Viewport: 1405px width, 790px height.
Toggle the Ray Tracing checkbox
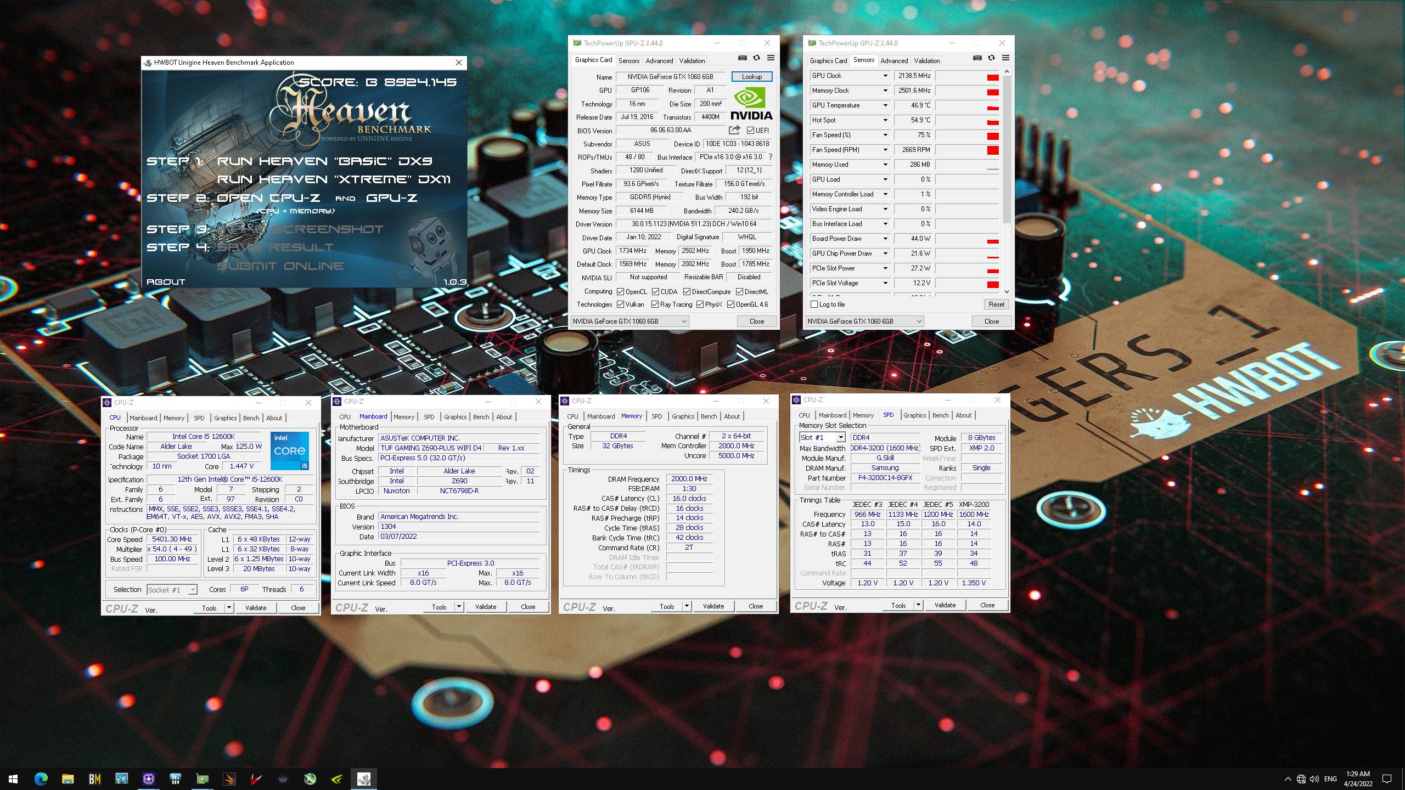click(655, 304)
